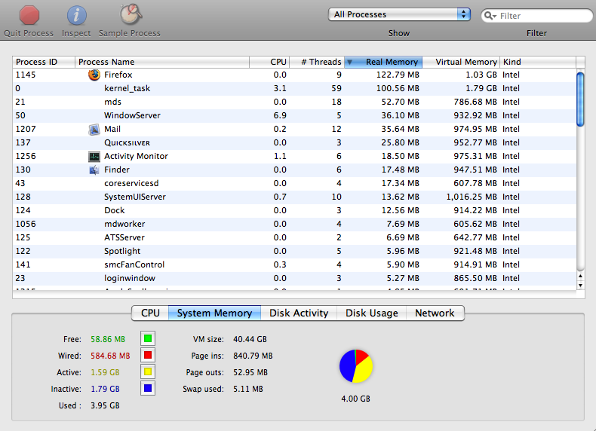Click the 4.00 GB total label
Image resolution: width=596 pixels, height=431 pixels.
pos(355,399)
